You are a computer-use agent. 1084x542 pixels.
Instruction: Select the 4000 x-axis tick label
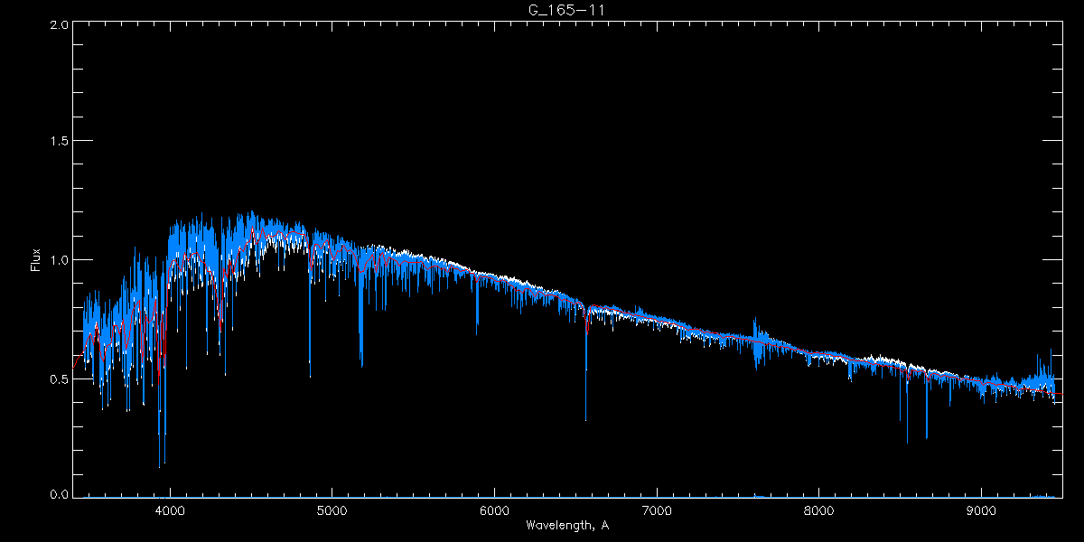tap(170, 509)
